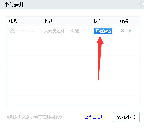Select game name 大天使之剑

[54, 31]
